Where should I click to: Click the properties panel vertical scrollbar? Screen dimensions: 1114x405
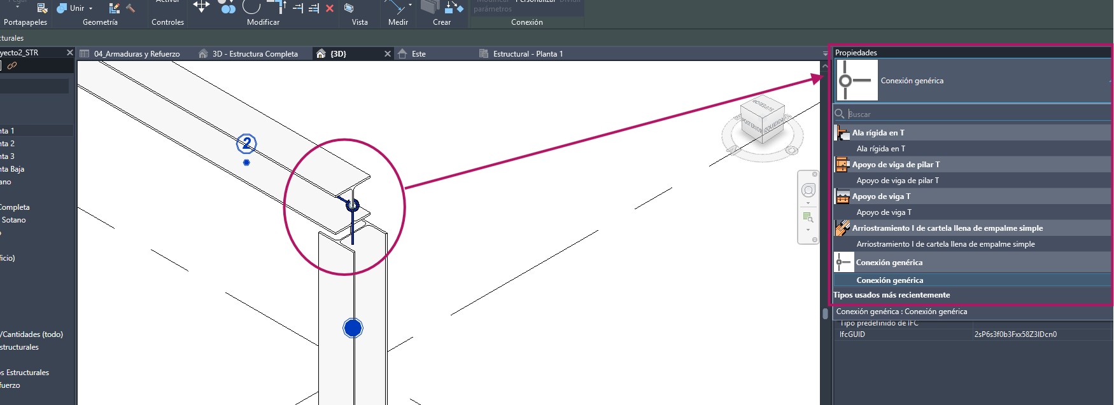click(x=826, y=313)
